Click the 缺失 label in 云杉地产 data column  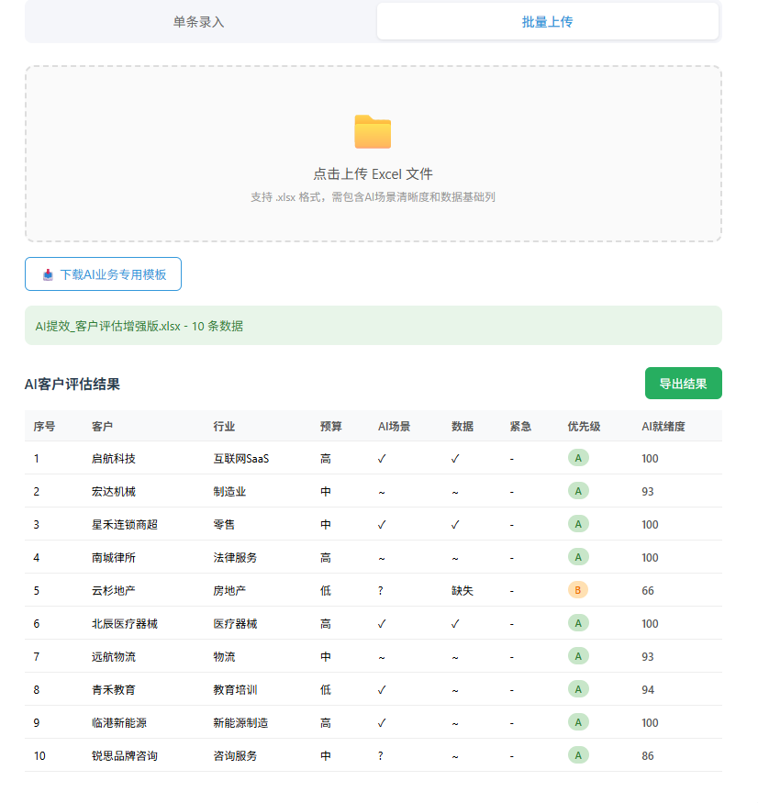[460, 590]
